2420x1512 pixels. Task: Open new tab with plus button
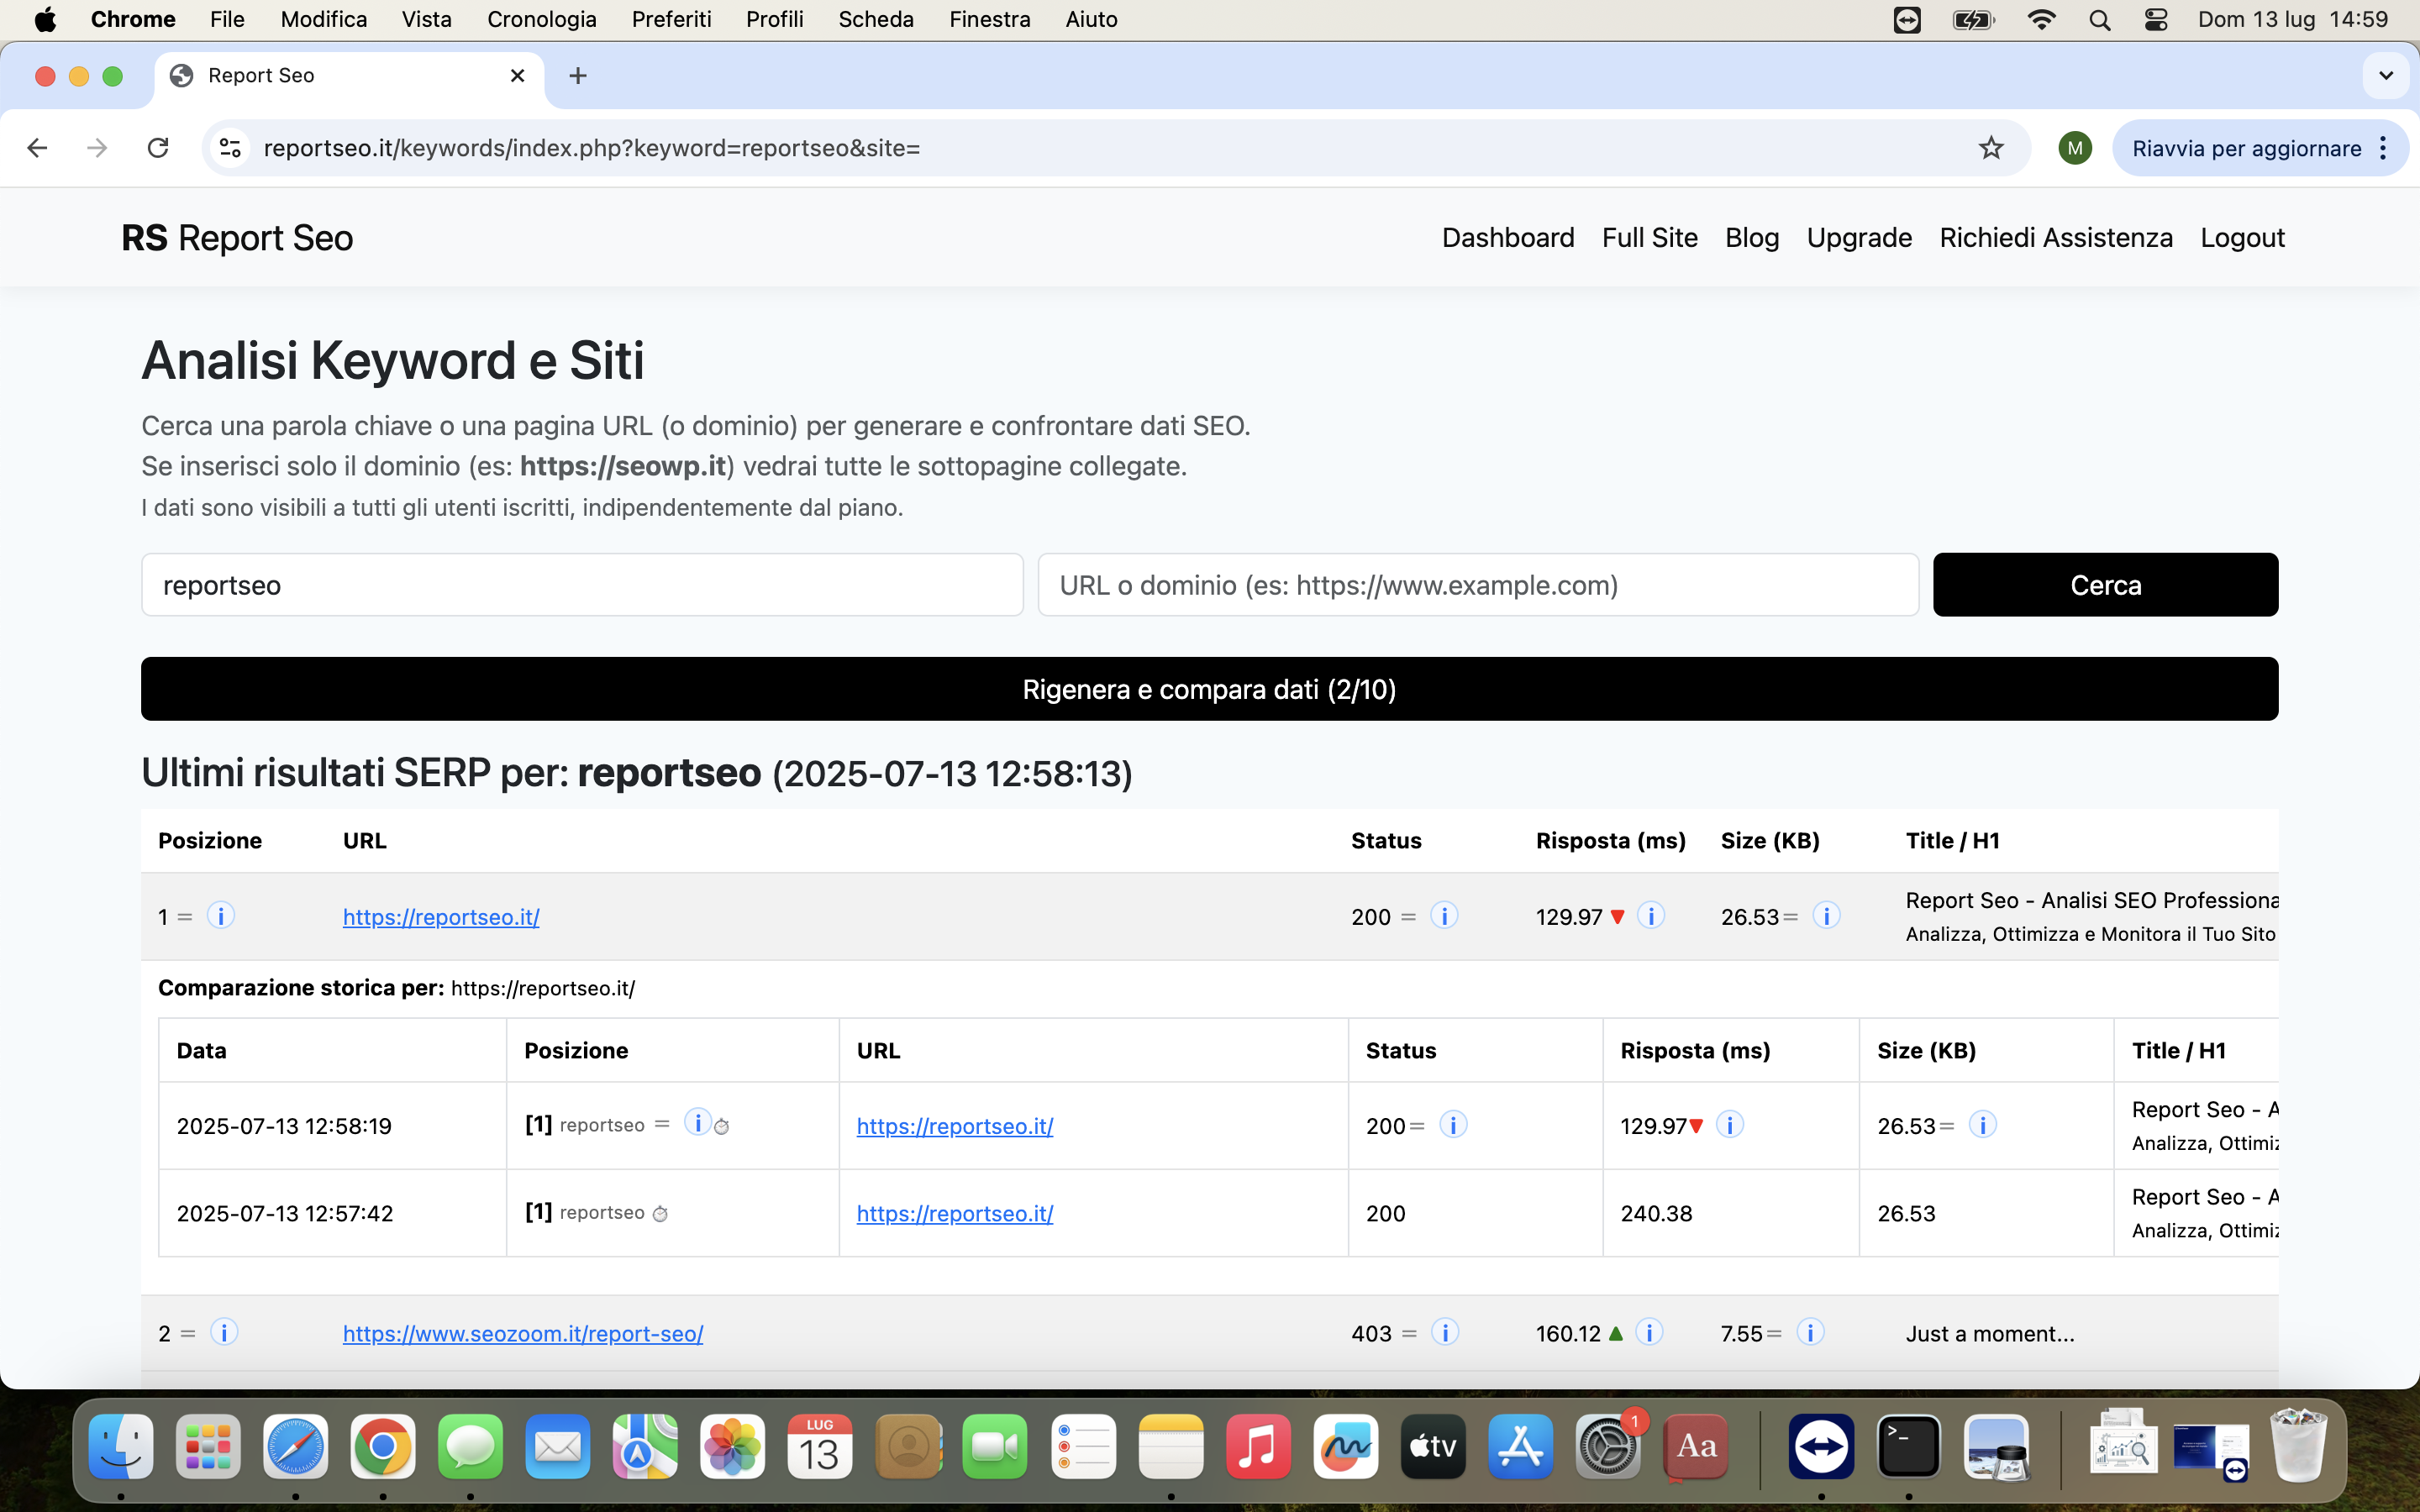578,76
